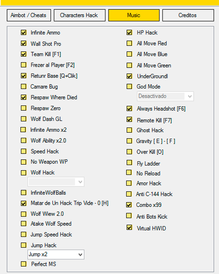The height and width of the screenshot is (274, 219).
Task: Tick All Move Green
Action: point(129,65)
